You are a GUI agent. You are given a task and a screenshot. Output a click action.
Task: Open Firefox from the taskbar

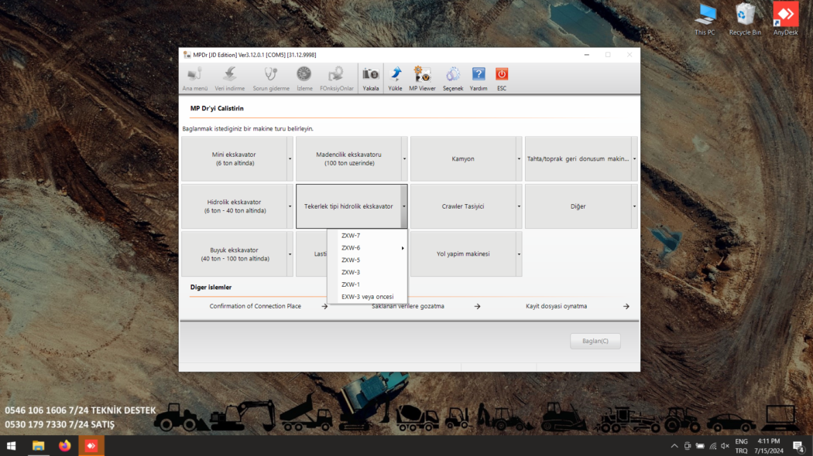64,446
